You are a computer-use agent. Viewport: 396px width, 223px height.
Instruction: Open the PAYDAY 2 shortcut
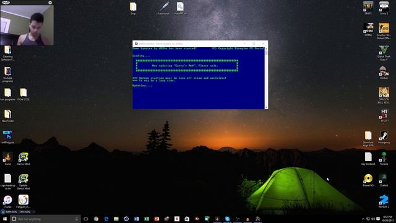click(384, 201)
